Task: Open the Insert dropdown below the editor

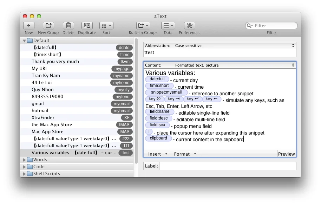Action: (x=156, y=153)
